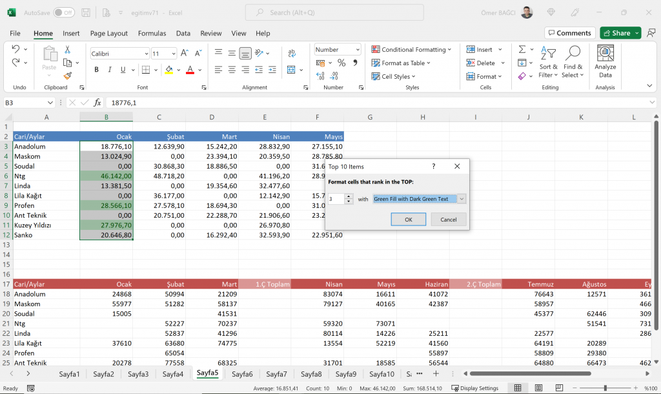
Task: Switch to sheet tab Sayfa6
Action: [242, 374]
